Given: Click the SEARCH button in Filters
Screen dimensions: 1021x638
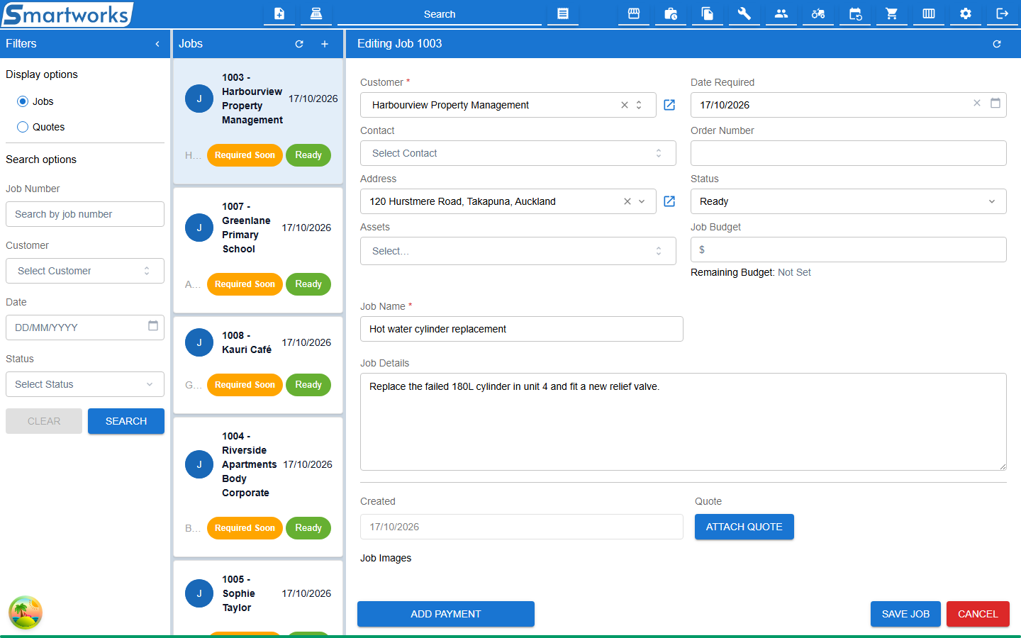Looking at the screenshot, I should [126, 421].
